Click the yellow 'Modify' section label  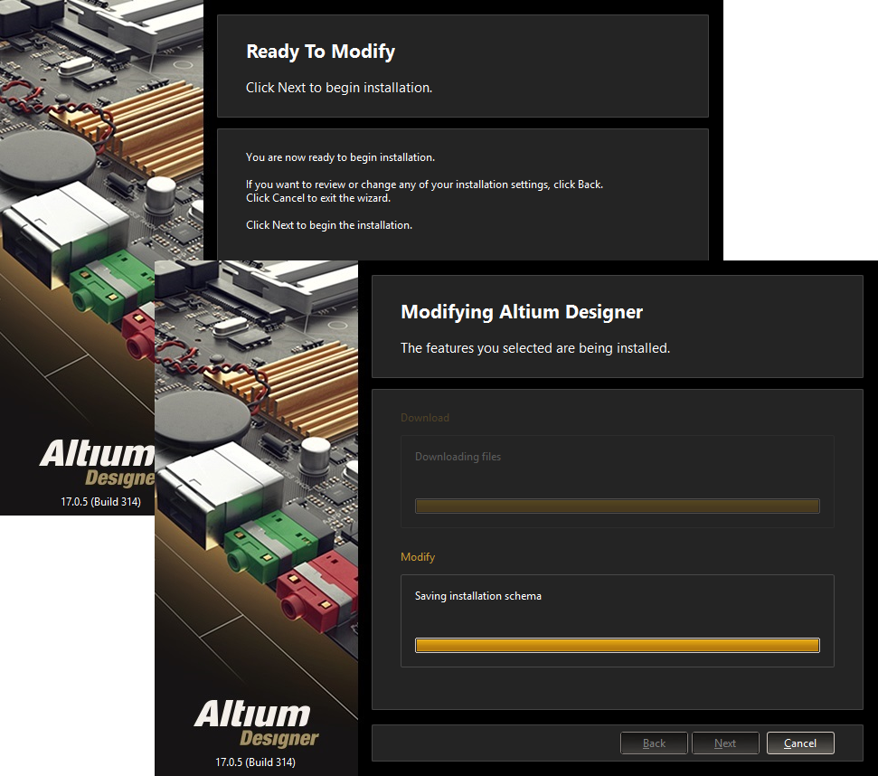pyautogui.click(x=417, y=557)
